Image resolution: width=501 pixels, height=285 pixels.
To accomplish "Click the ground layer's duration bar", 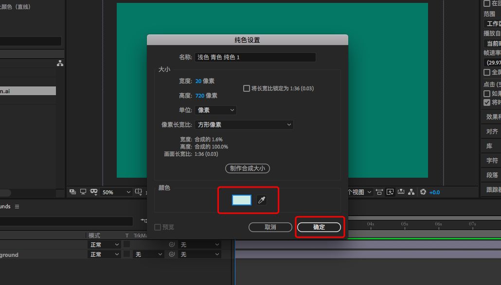I will [368, 254].
